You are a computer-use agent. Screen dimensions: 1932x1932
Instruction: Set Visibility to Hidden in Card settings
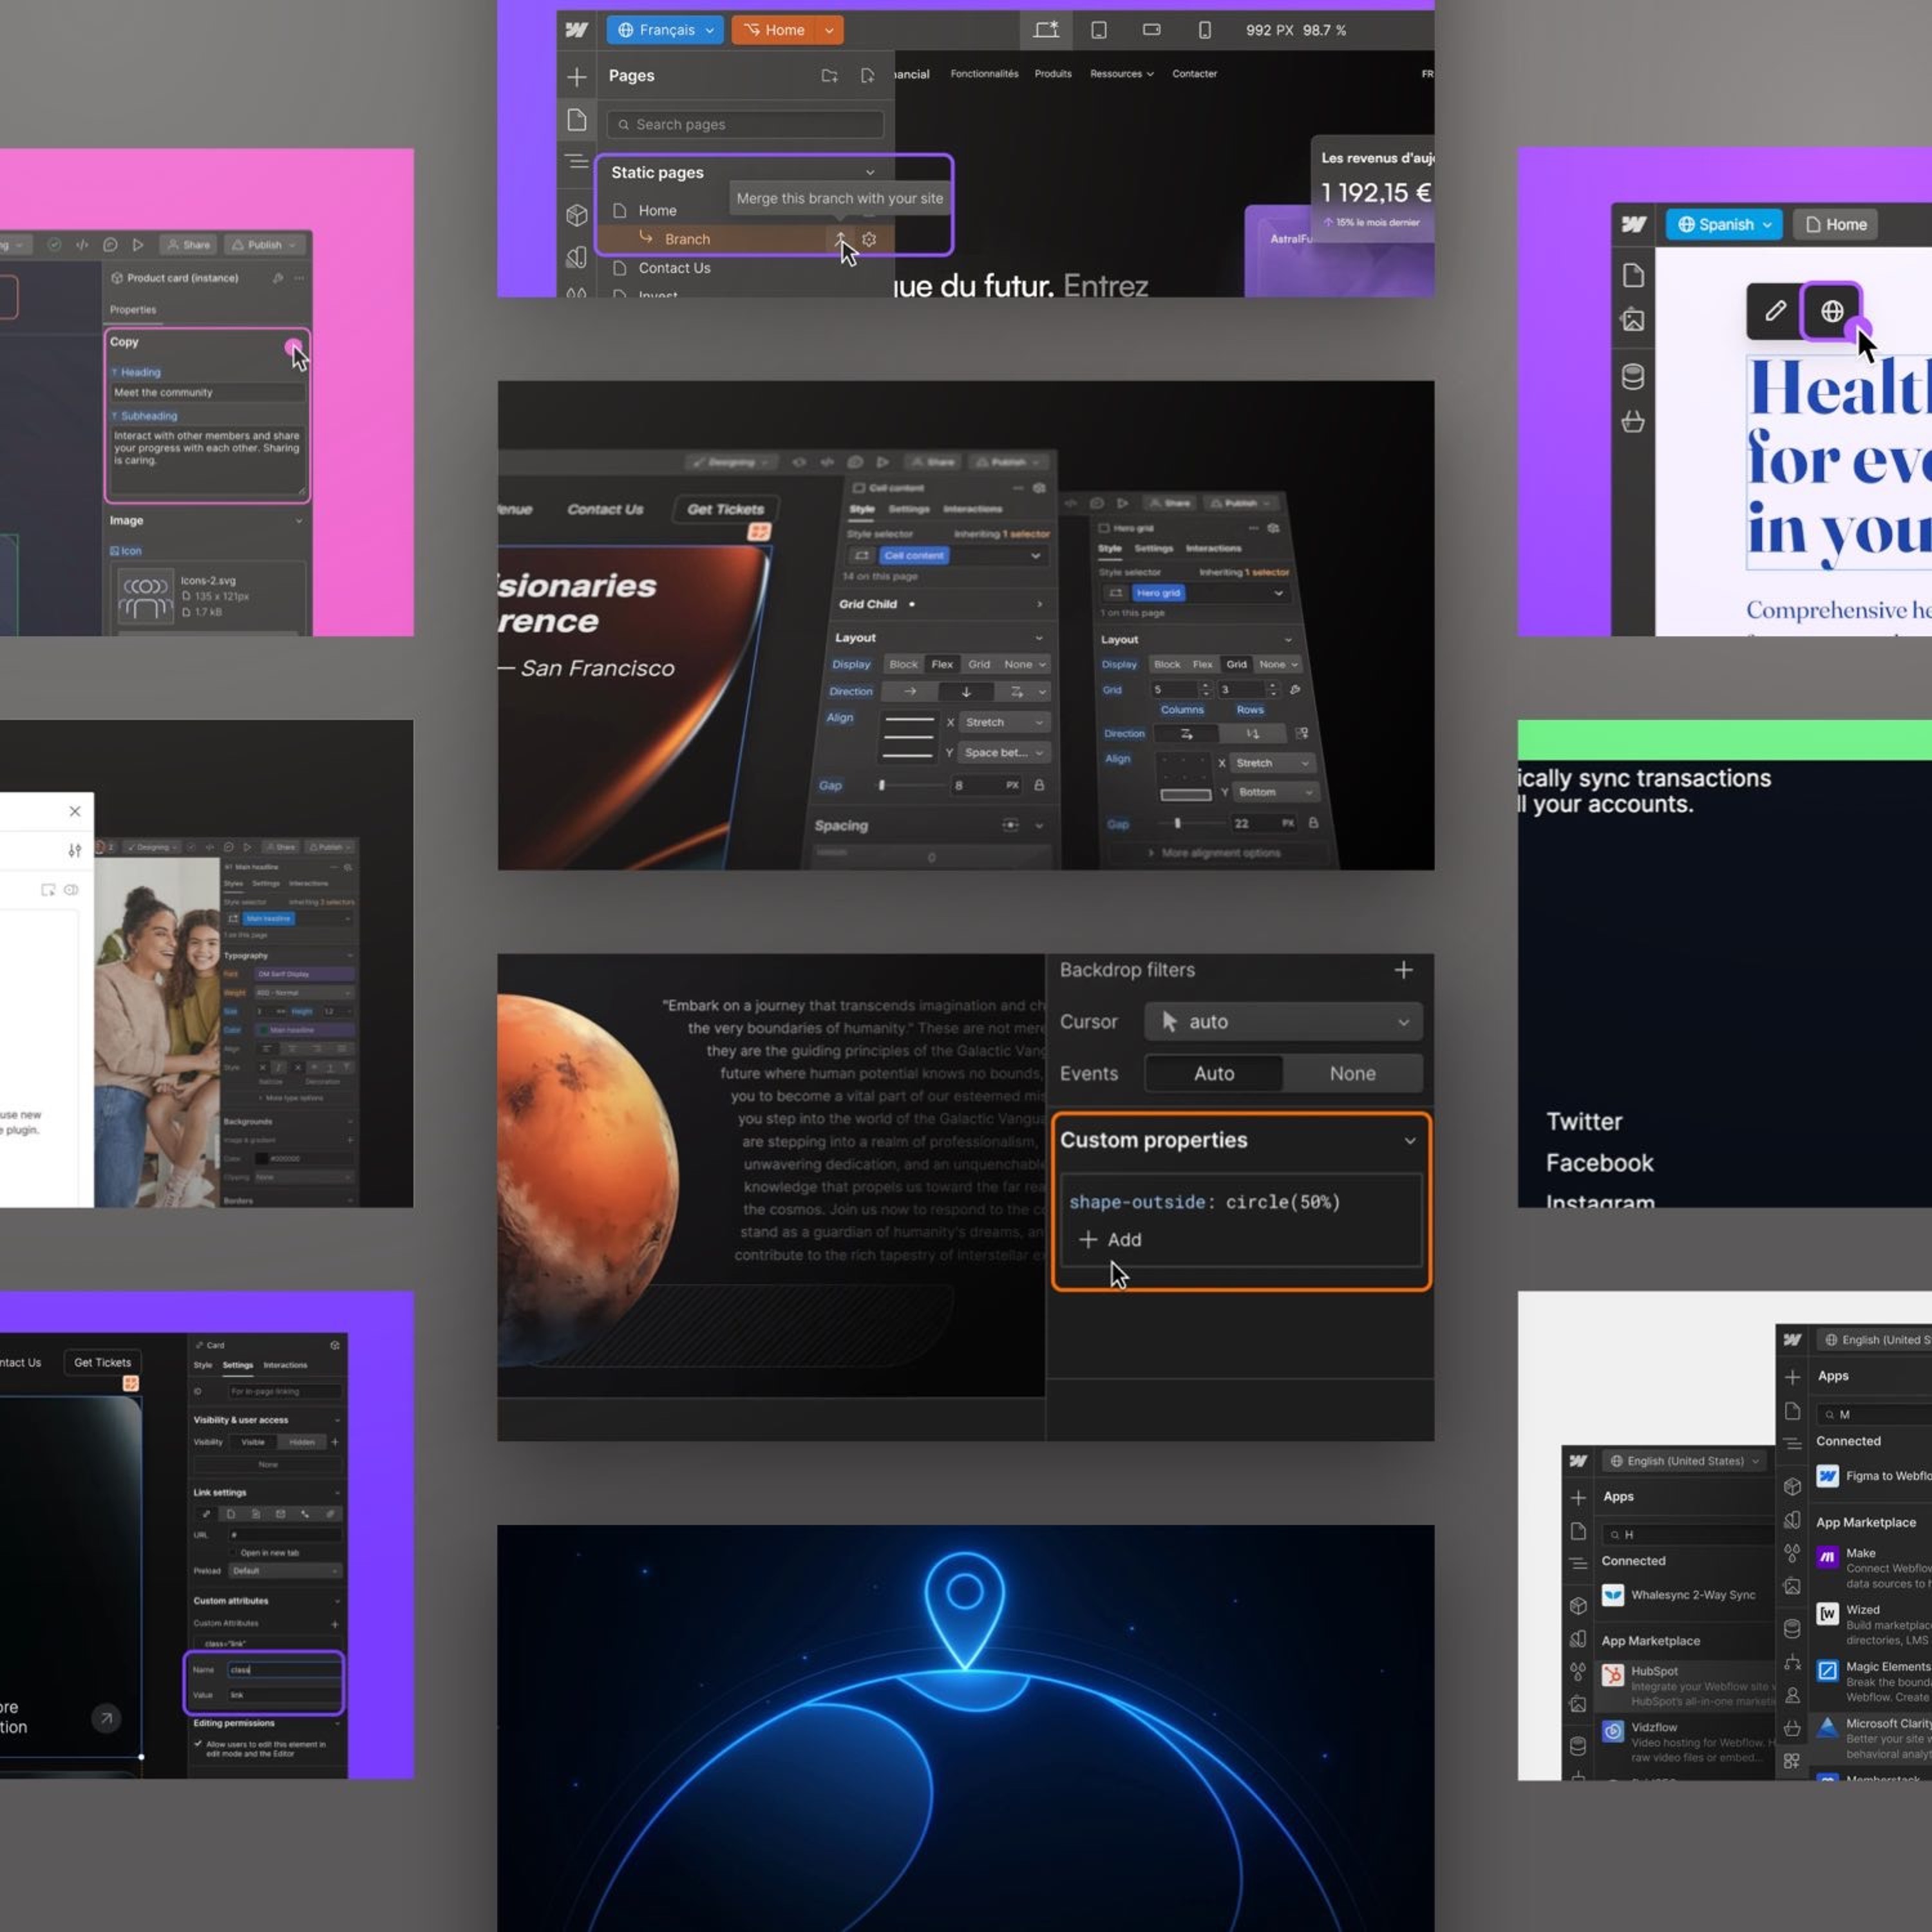click(x=302, y=1442)
